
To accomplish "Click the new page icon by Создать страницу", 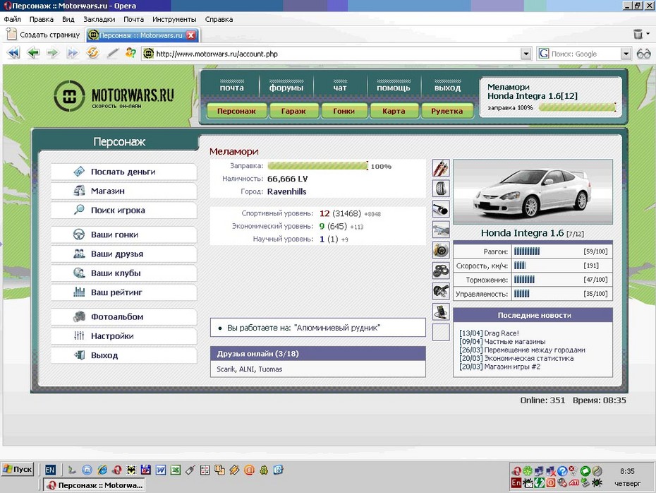I will 12,35.
